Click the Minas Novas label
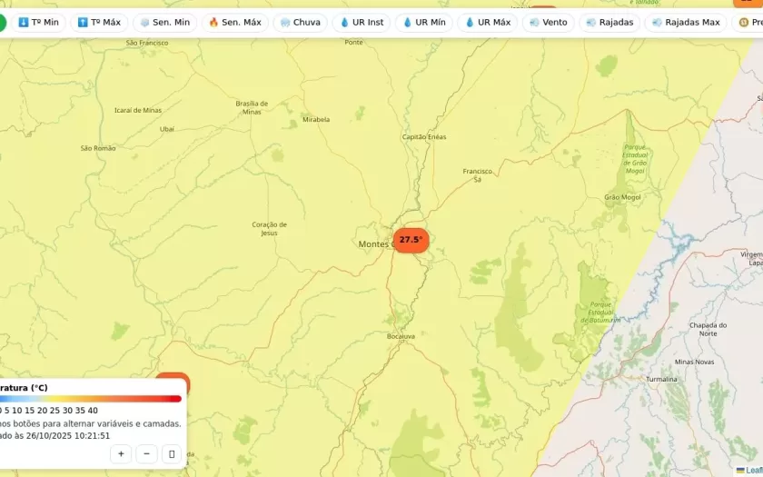 (x=694, y=362)
